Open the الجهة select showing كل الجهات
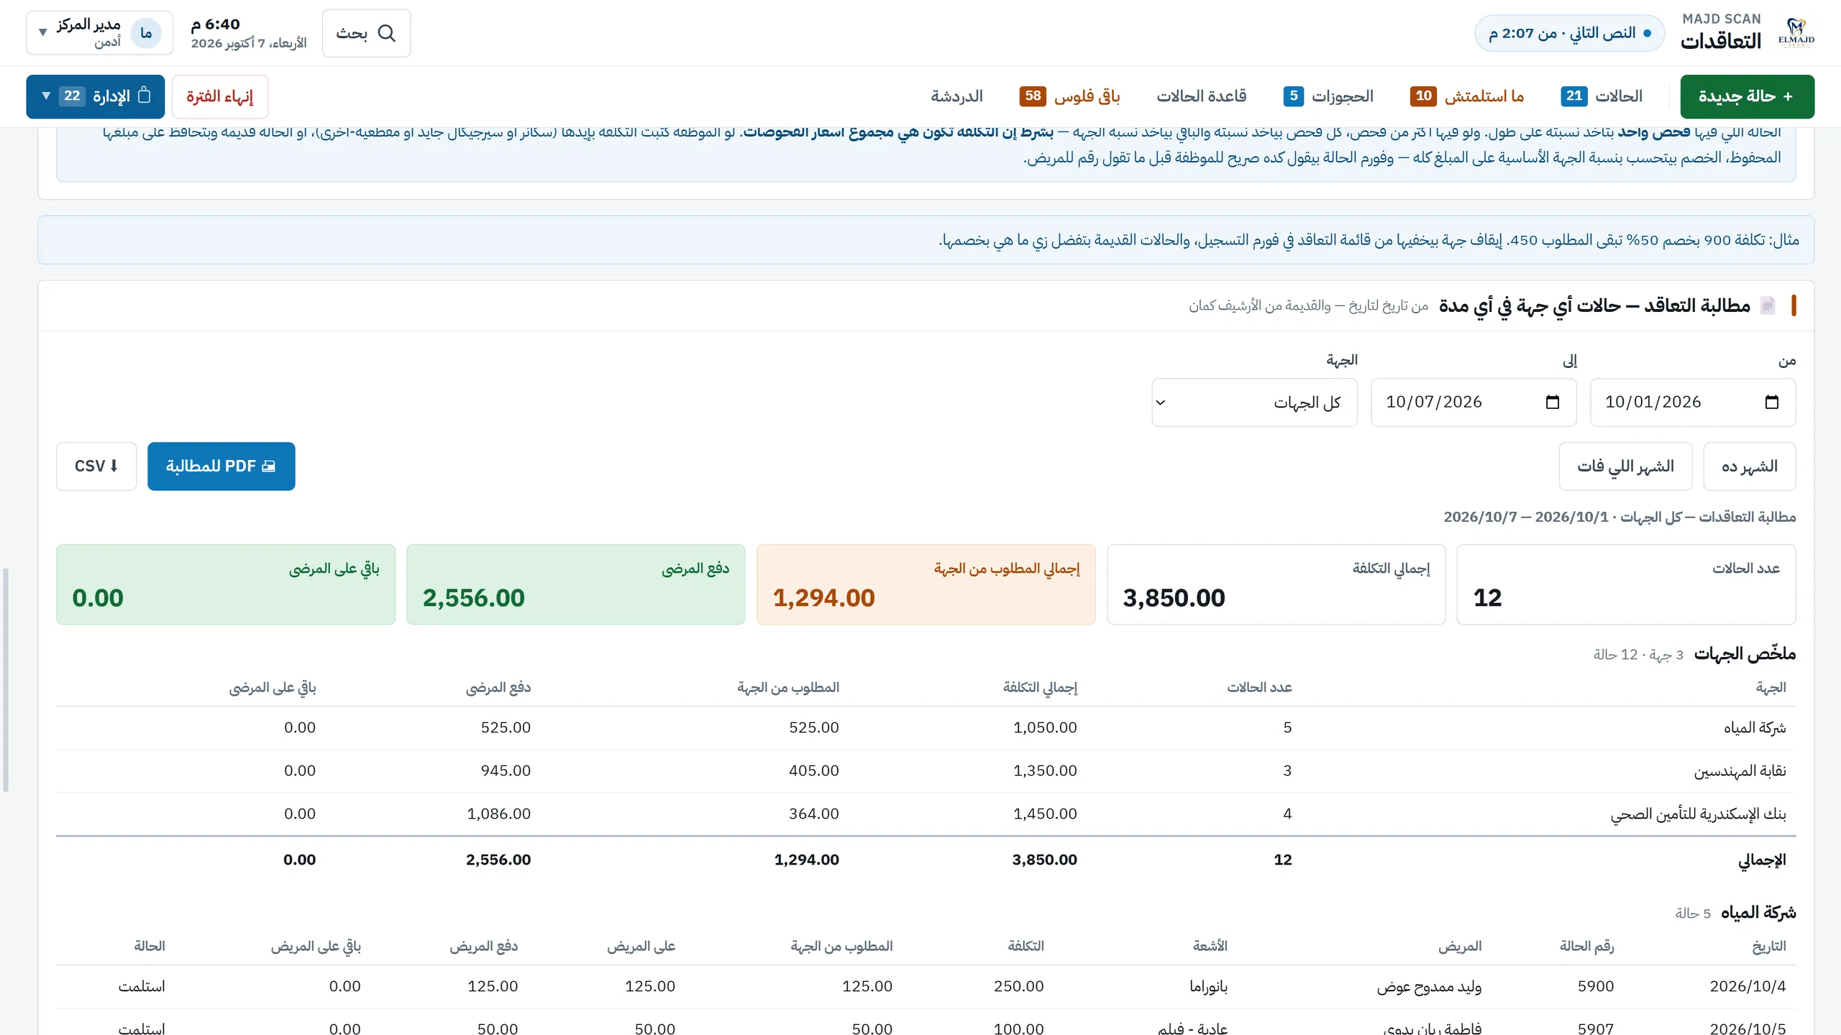Image resolution: width=1841 pixels, height=1035 pixels. click(x=1254, y=402)
